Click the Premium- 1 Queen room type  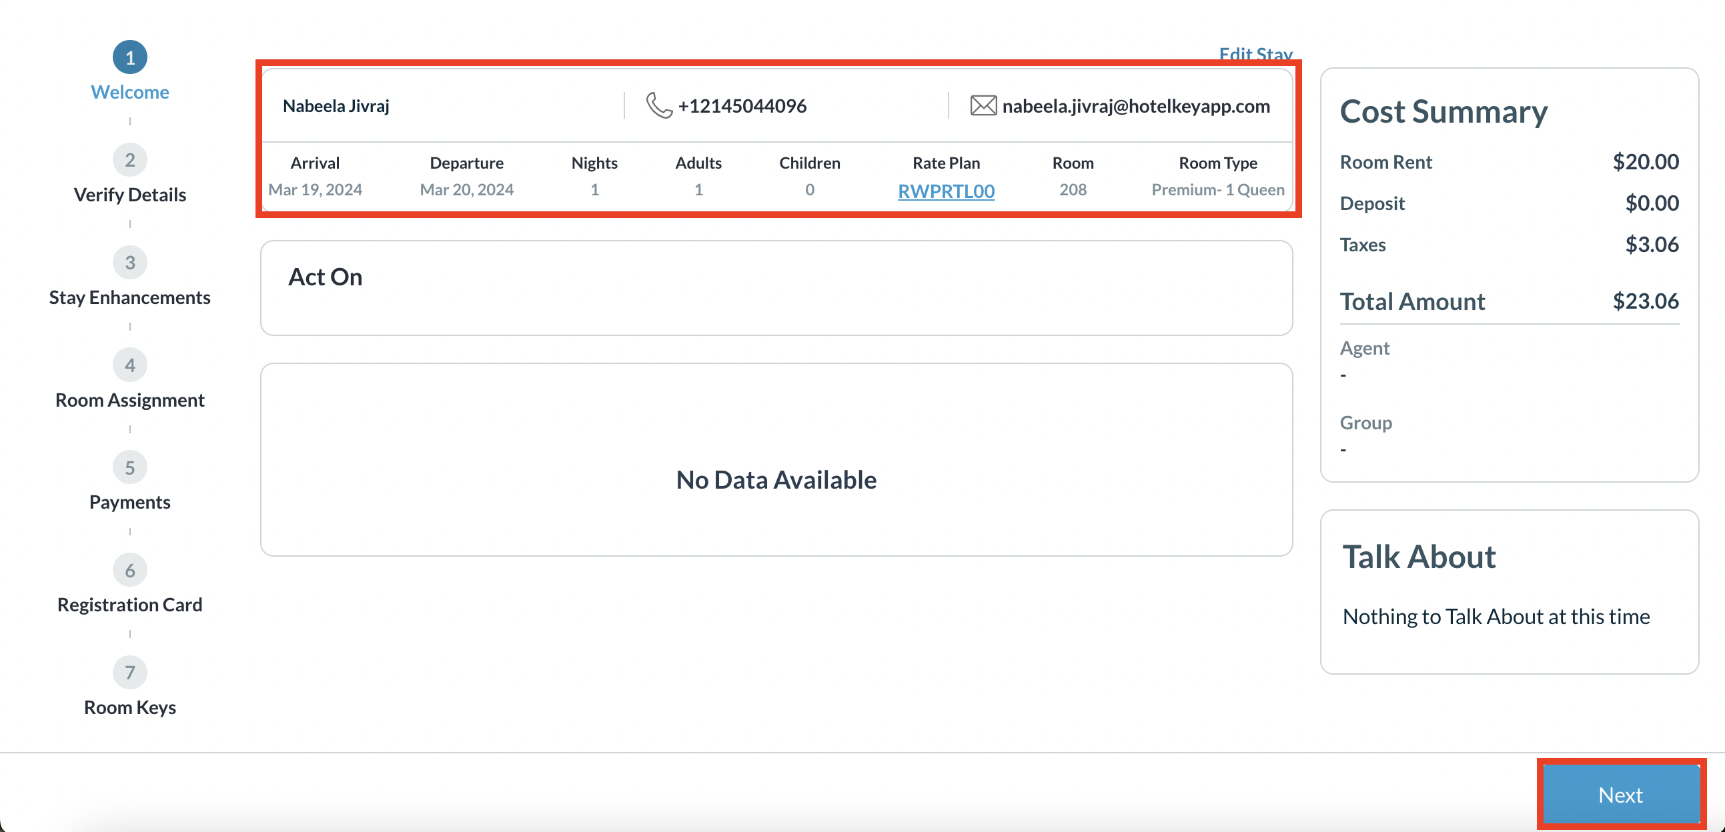(x=1217, y=190)
